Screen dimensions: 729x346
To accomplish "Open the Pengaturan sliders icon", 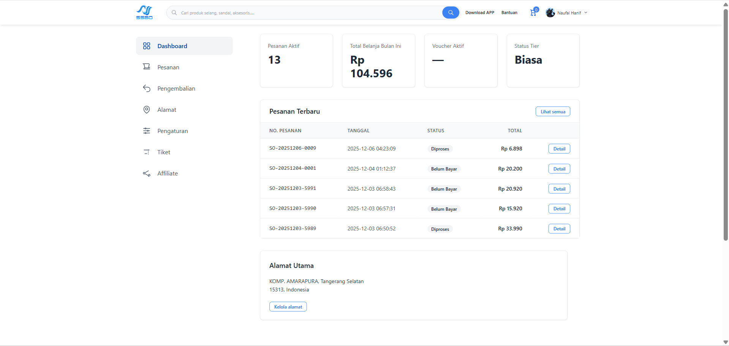I will point(147,131).
